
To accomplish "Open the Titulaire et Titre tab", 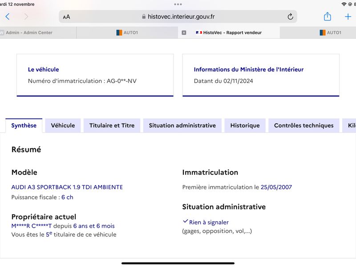I will click(x=112, y=125).
